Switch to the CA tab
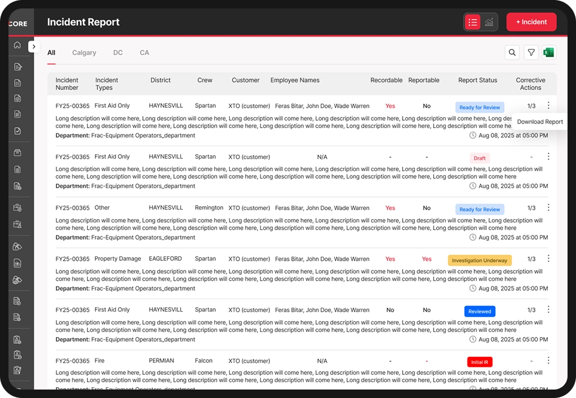The width and height of the screenshot is (576, 398). [x=145, y=53]
